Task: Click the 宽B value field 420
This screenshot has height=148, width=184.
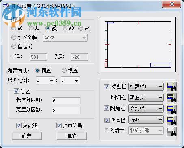Action: point(80,57)
